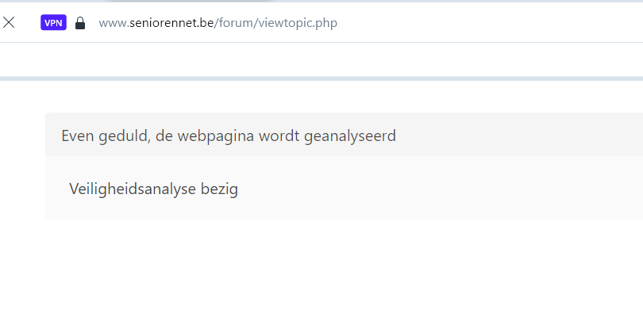This screenshot has width=643, height=324.
Task: Open the VPN badge in the address bar
Action: [x=53, y=22]
